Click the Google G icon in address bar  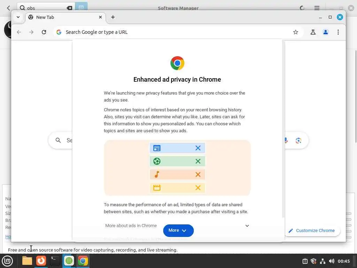click(x=59, y=32)
